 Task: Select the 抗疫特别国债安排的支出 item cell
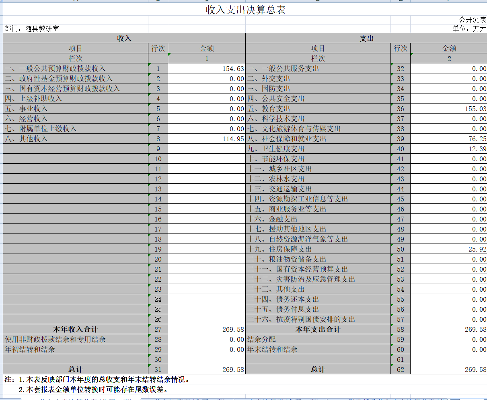coord(318,319)
